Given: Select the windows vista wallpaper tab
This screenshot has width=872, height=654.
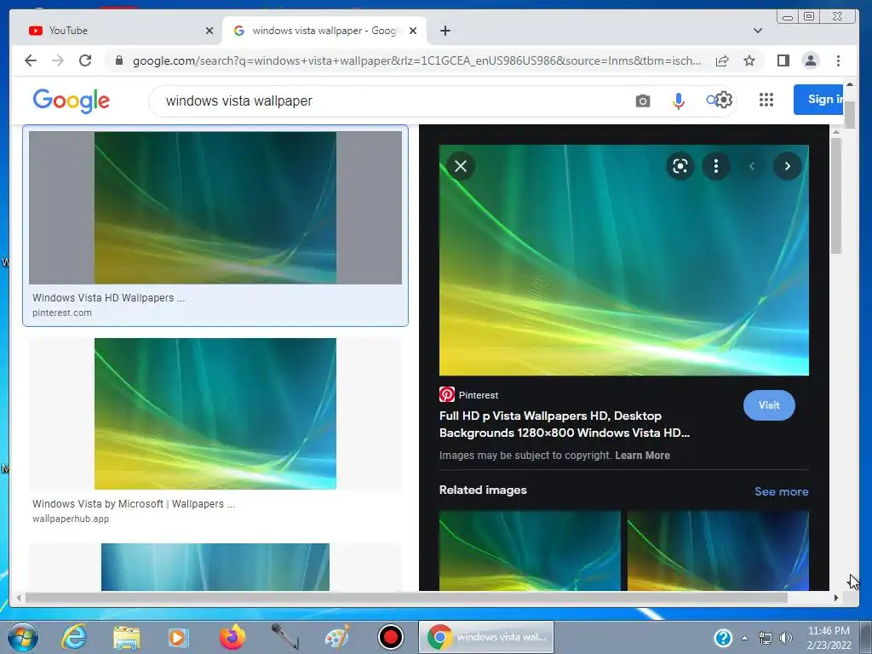Looking at the screenshot, I should pyautogui.click(x=324, y=31).
